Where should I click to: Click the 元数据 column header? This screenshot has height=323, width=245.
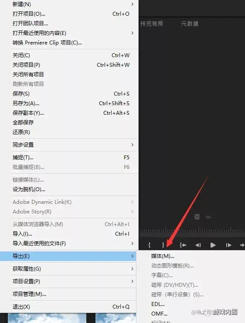190,24
